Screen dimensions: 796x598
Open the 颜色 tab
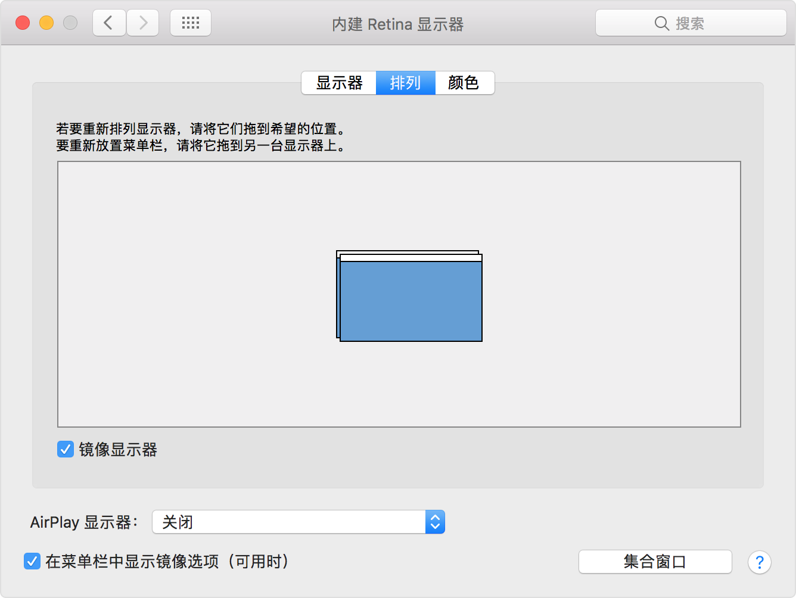click(x=464, y=83)
